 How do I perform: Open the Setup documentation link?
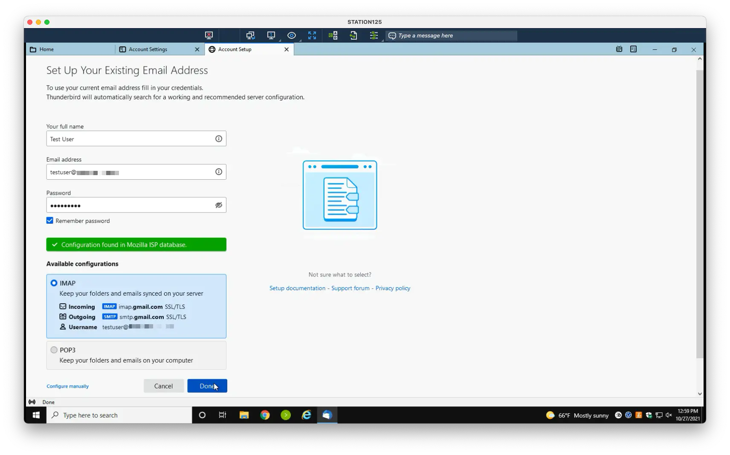[297, 288]
